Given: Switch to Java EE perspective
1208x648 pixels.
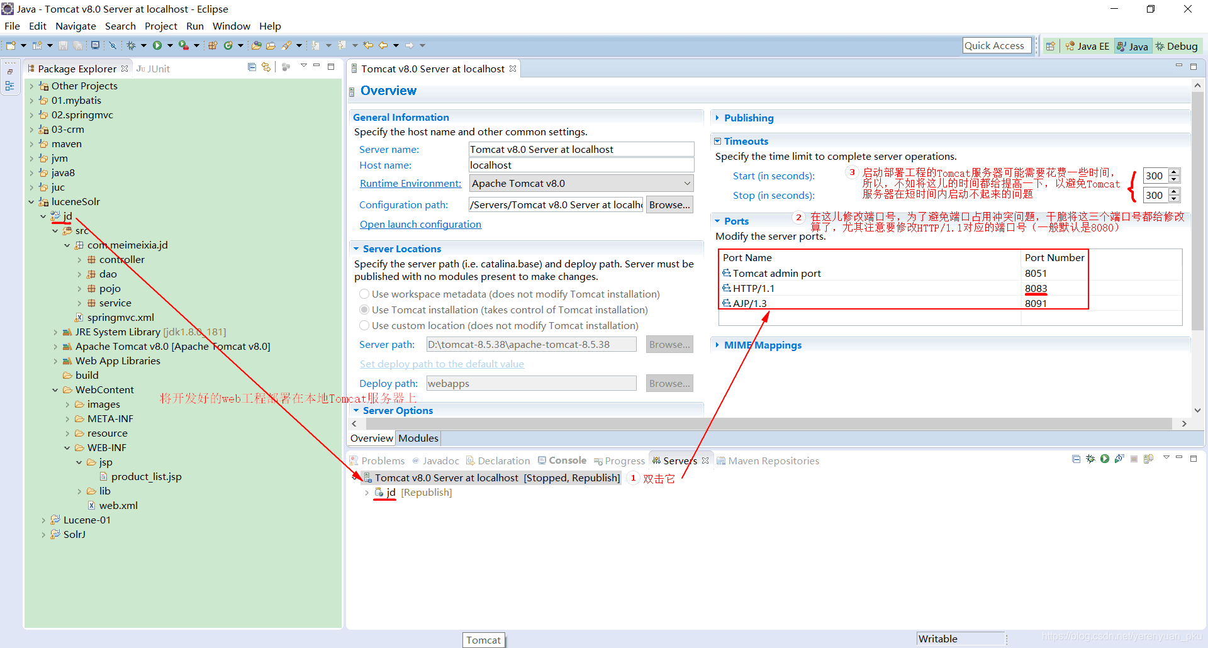Looking at the screenshot, I should point(1087,46).
